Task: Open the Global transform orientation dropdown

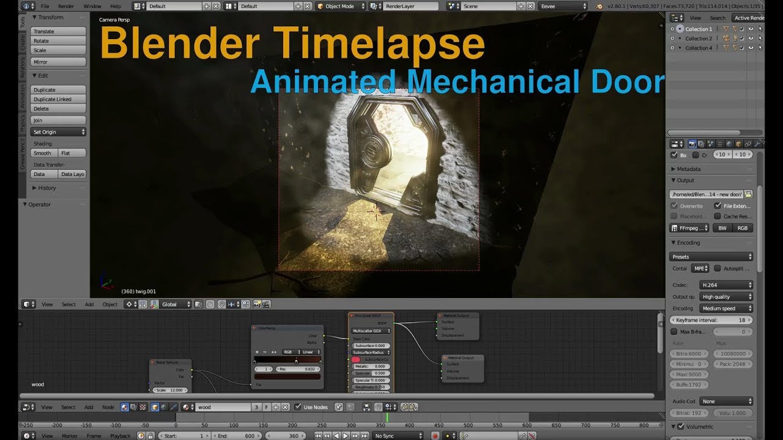Action: [176, 304]
